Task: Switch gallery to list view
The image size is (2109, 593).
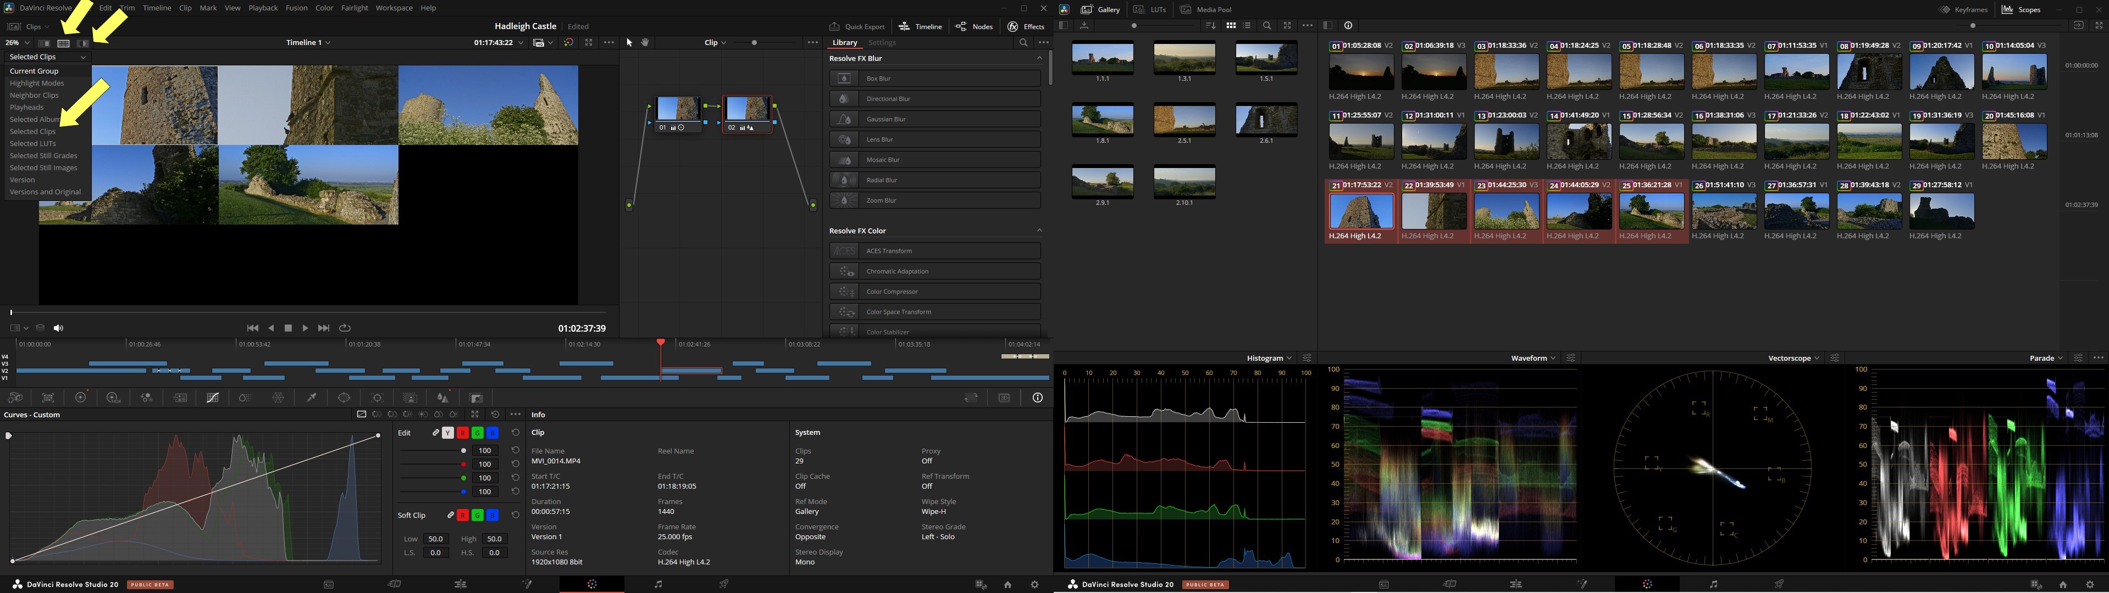Action: 1248,25
